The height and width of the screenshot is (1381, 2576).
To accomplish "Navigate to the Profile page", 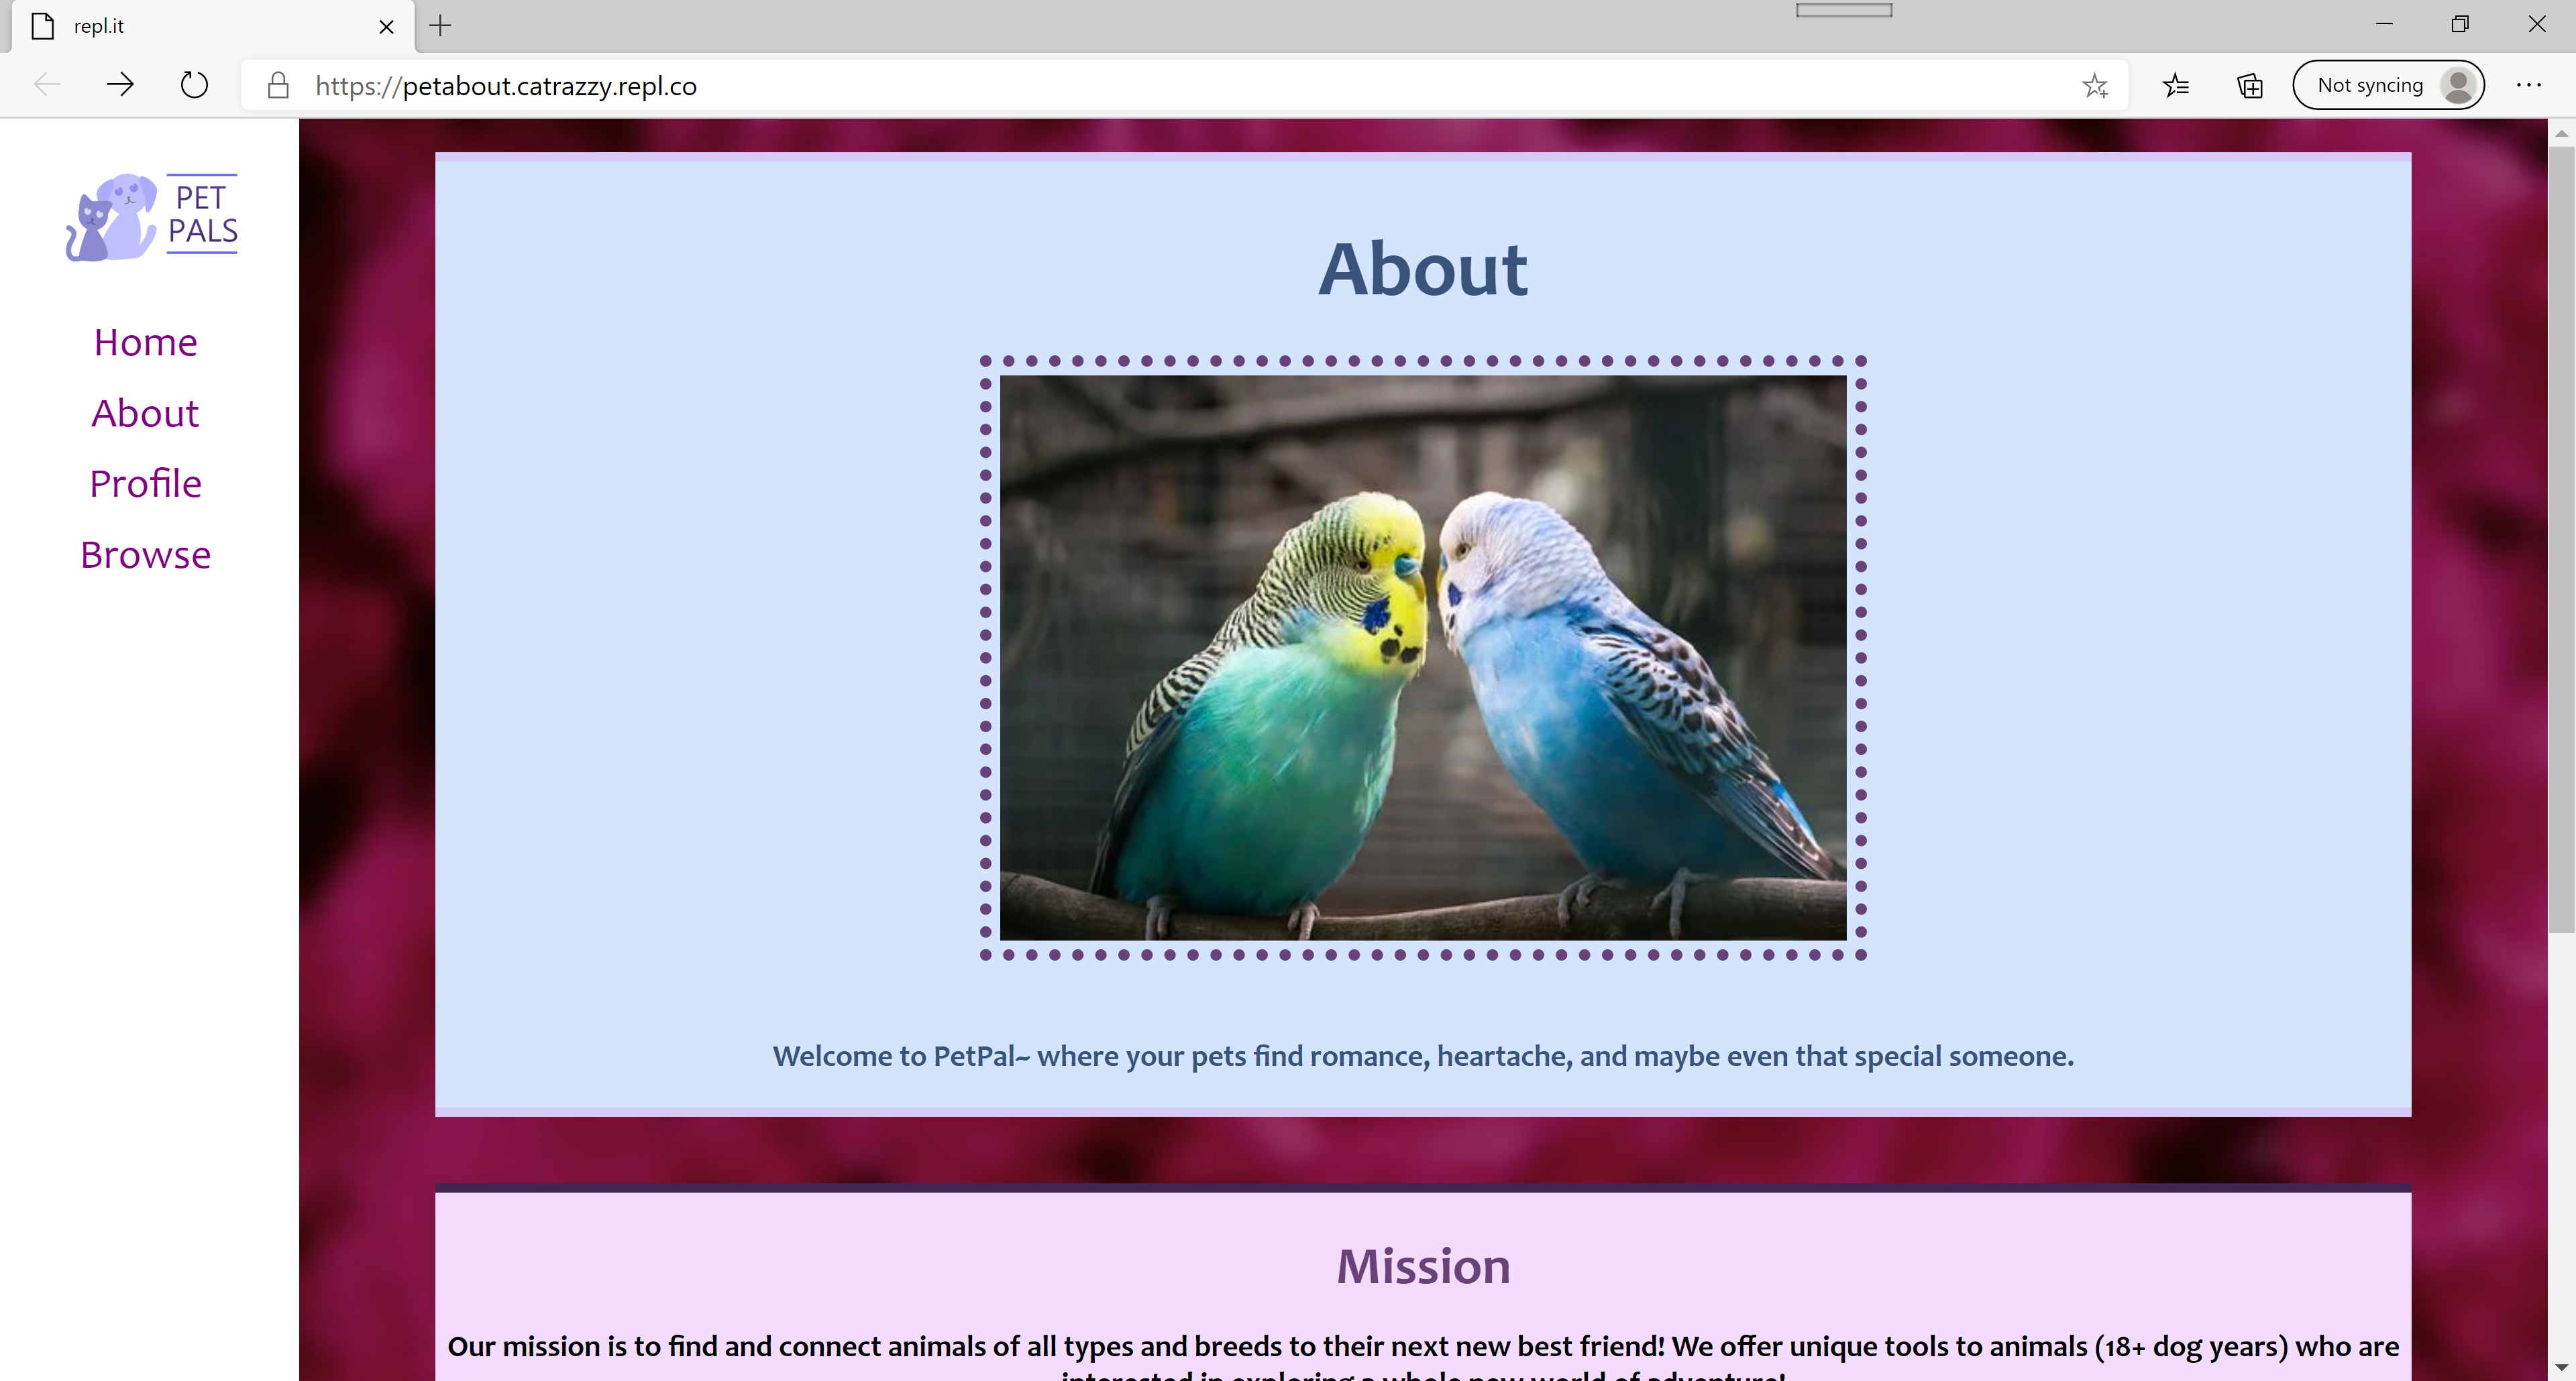I will pyautogui.click(x=146, y=483).
